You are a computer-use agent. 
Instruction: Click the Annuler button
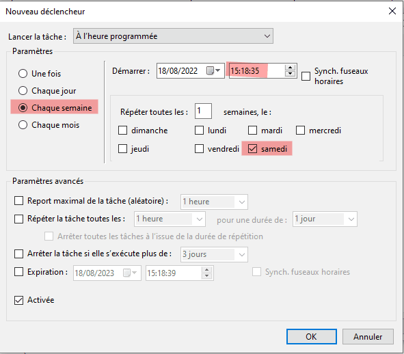tap(368, 336)
